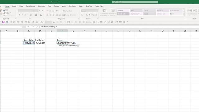
Task: Click Merge & Center button
Action: pos(69,15)
